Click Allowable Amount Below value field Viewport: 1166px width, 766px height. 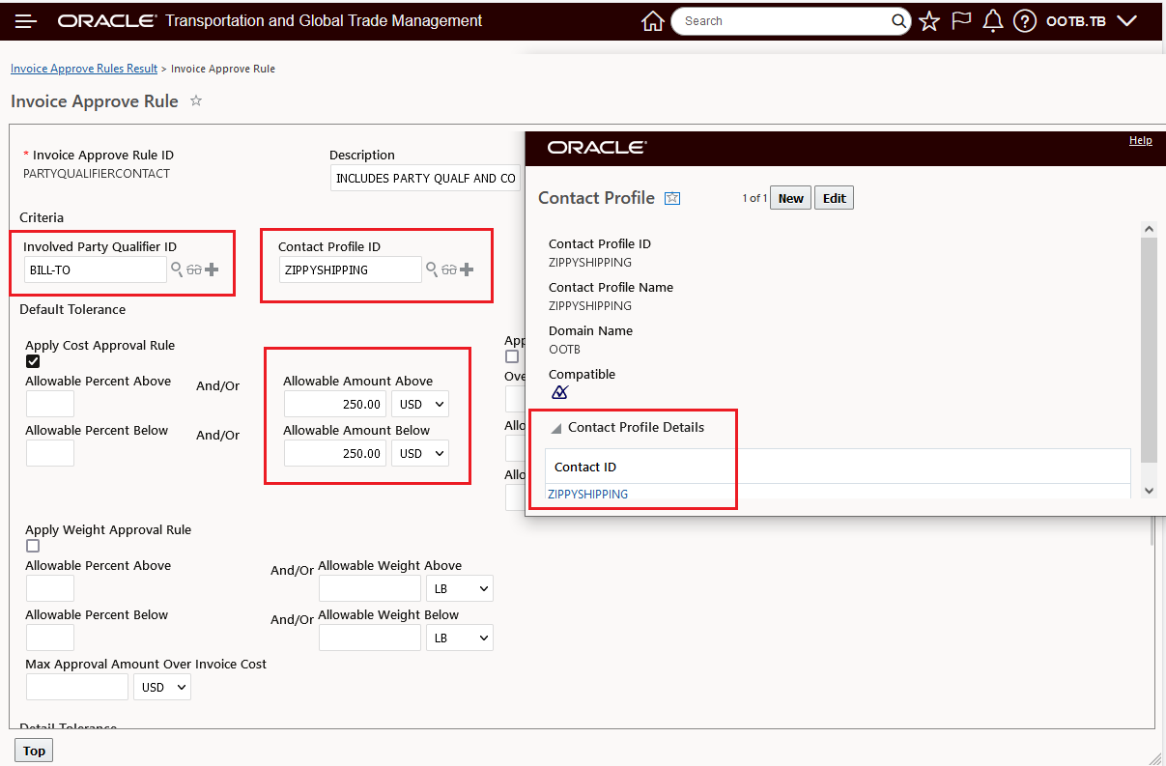335,453
